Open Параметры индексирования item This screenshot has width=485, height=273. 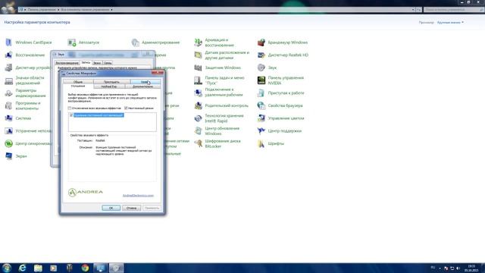point(25,93)
